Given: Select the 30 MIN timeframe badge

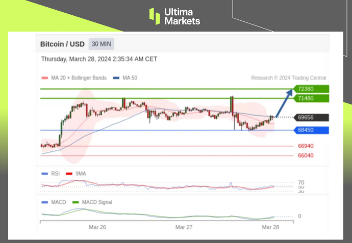Looking at the screenshot, I should (101, 44).
